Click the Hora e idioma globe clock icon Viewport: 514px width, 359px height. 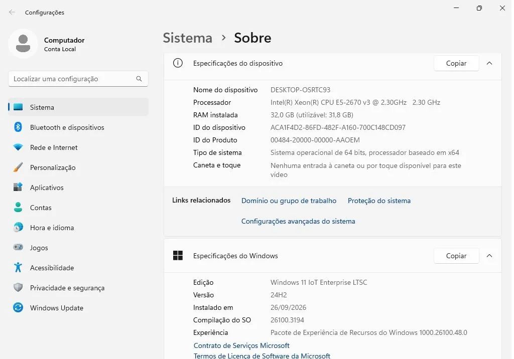tap(18, 227)
